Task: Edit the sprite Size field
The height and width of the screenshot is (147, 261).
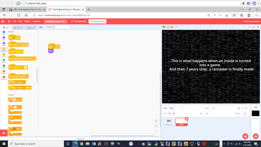Action: tap(207, 113)
